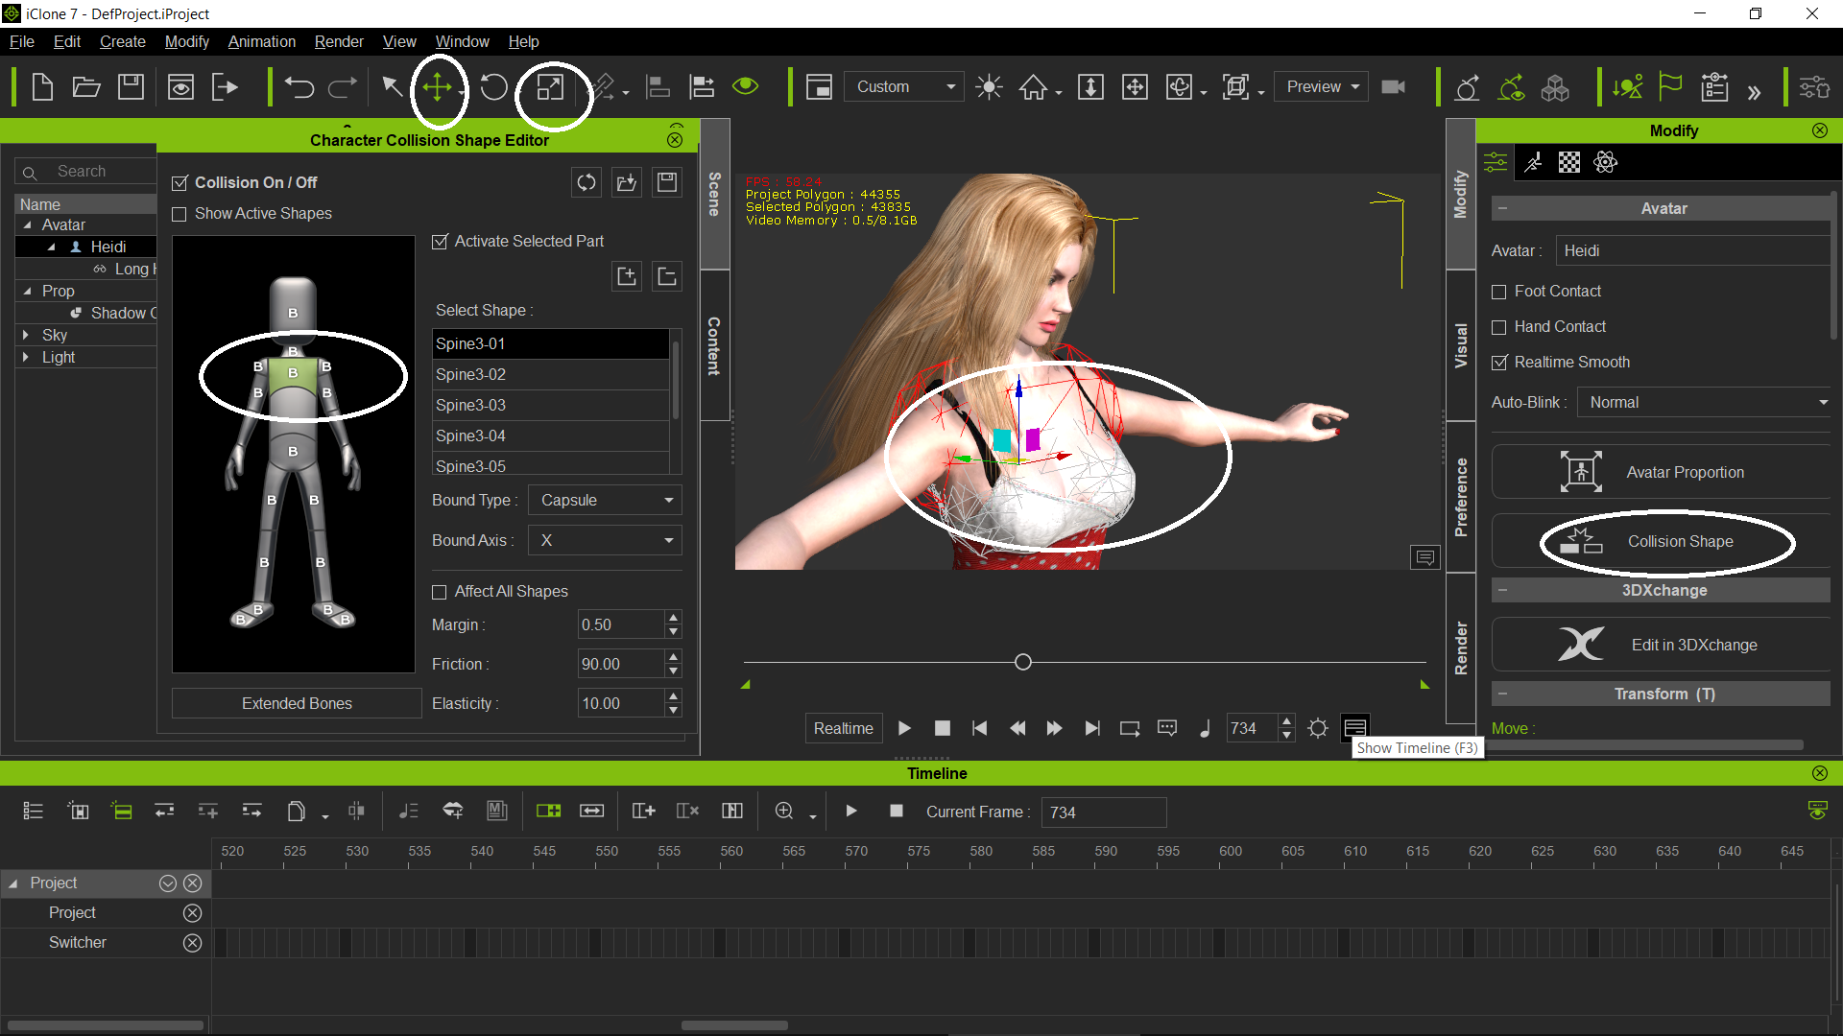Open the Render menu
This screenshot has width=1843, height=1036.
click(339, 41)
